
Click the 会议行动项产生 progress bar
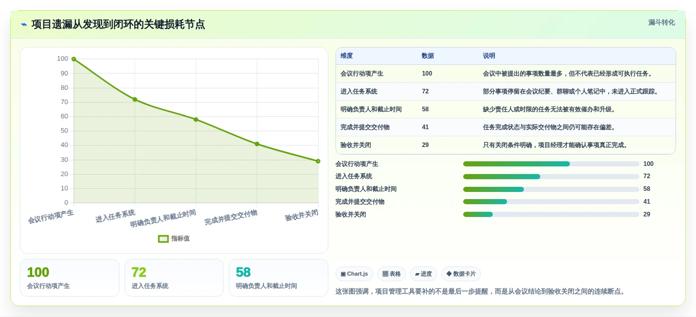551,164
